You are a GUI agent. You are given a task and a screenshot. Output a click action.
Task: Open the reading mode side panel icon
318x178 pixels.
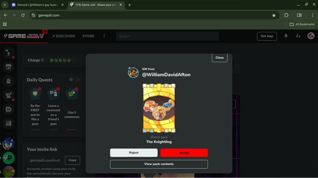[x=299, y=15]
